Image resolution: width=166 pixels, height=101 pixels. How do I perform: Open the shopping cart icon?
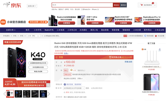pyautogui.click(x=142, y=5)
